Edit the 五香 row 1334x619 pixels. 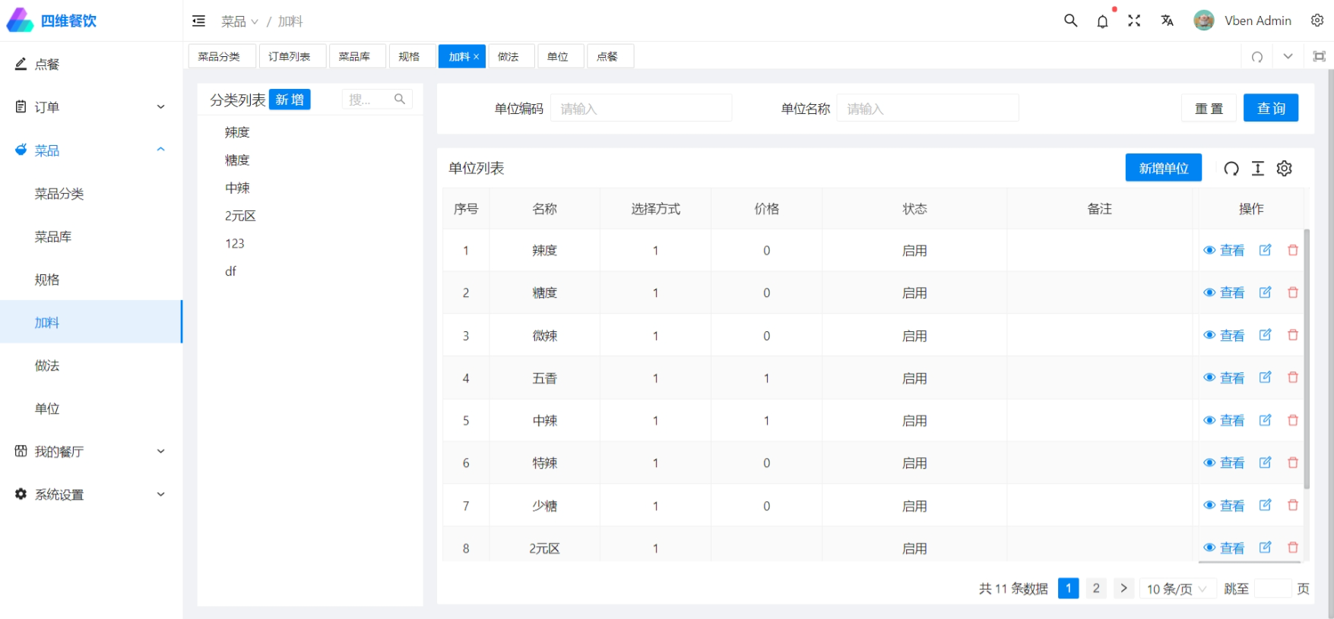pyautogui.click(x=1265, y=377)
